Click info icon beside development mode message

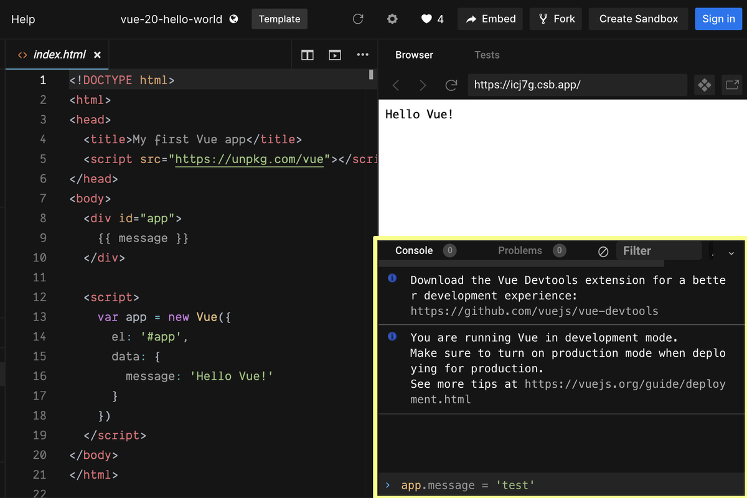coord(392,336)
